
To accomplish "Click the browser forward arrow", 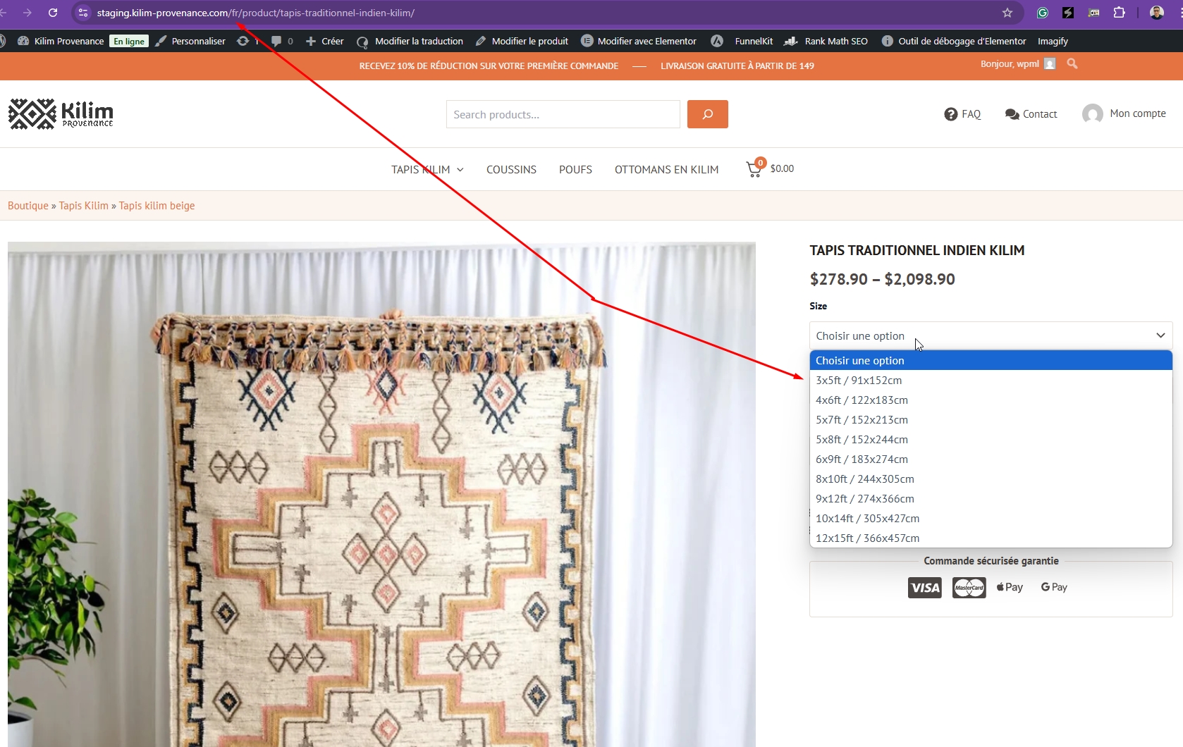I will 27,13.
